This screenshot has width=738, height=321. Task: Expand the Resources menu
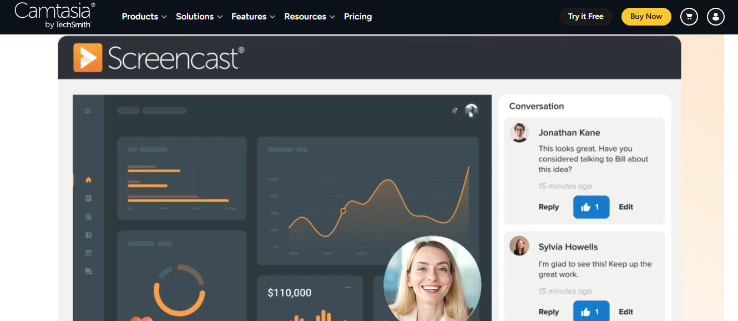[x=310, y=17]
